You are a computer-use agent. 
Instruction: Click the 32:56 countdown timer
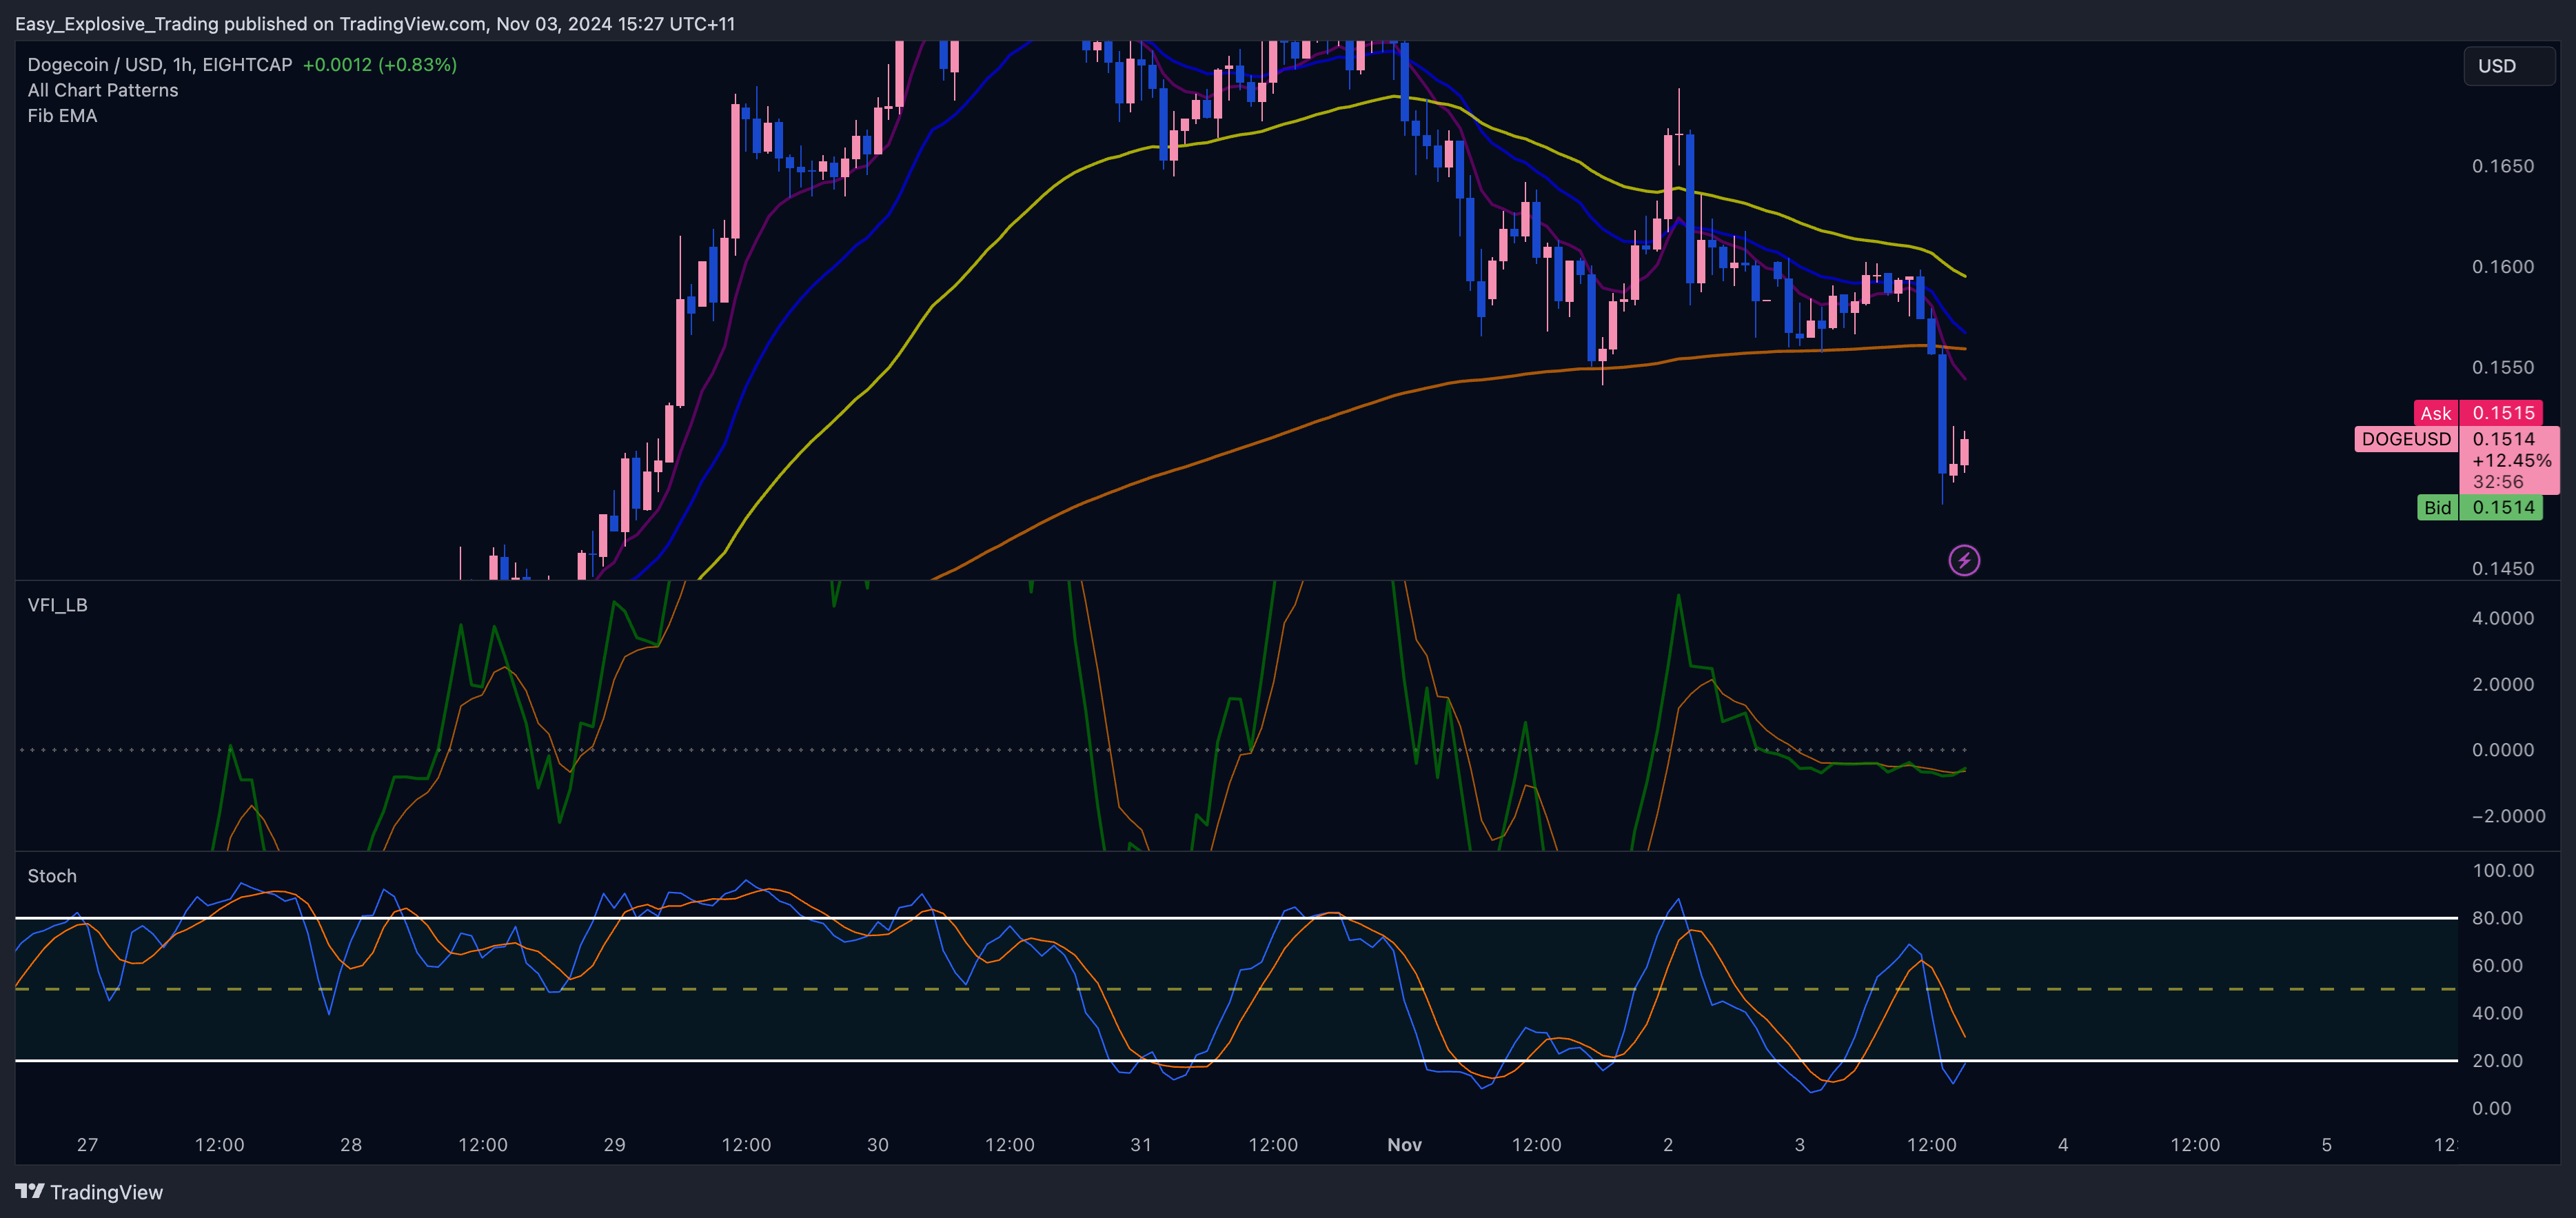[x=2498, y=482]
